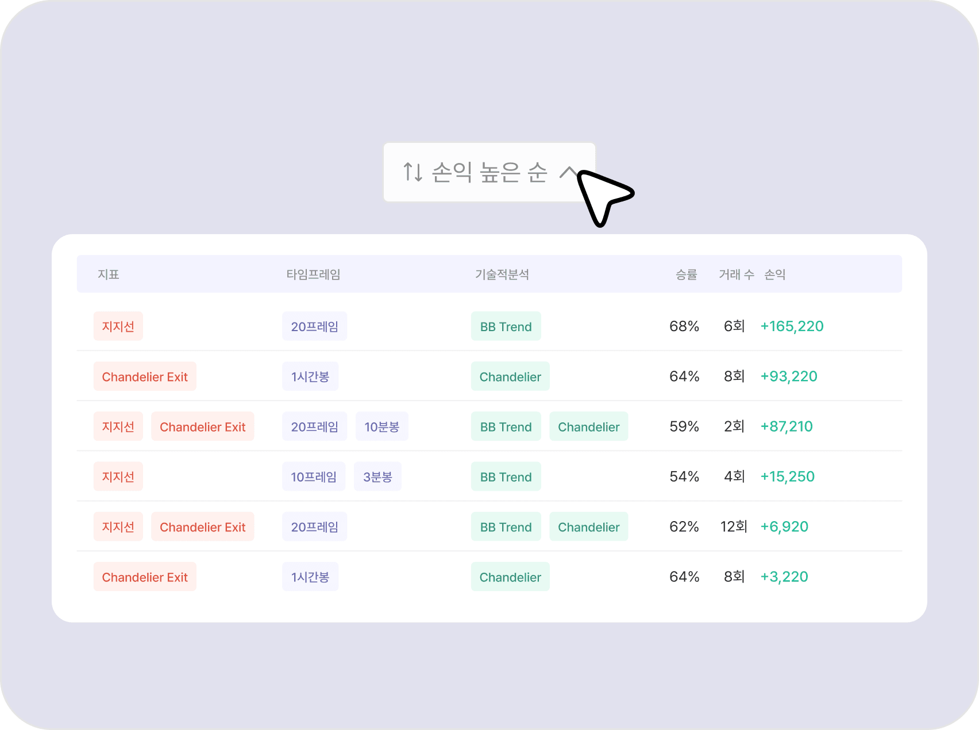Screen dimensions: 979x730
Task: Click BB Trend tag in first row
Action: [x=506, y=326]
